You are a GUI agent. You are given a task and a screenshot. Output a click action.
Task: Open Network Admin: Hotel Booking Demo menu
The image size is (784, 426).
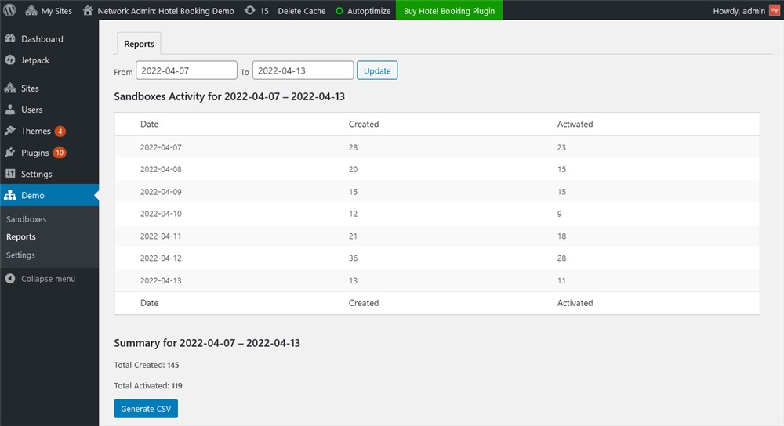pyautogui.click(x=158, y=10)
